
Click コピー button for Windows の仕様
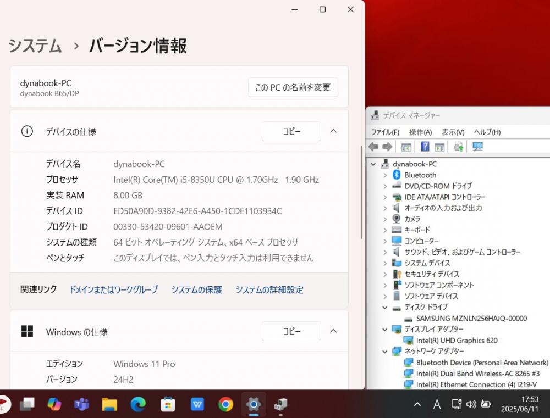click(x=291, y=331)
